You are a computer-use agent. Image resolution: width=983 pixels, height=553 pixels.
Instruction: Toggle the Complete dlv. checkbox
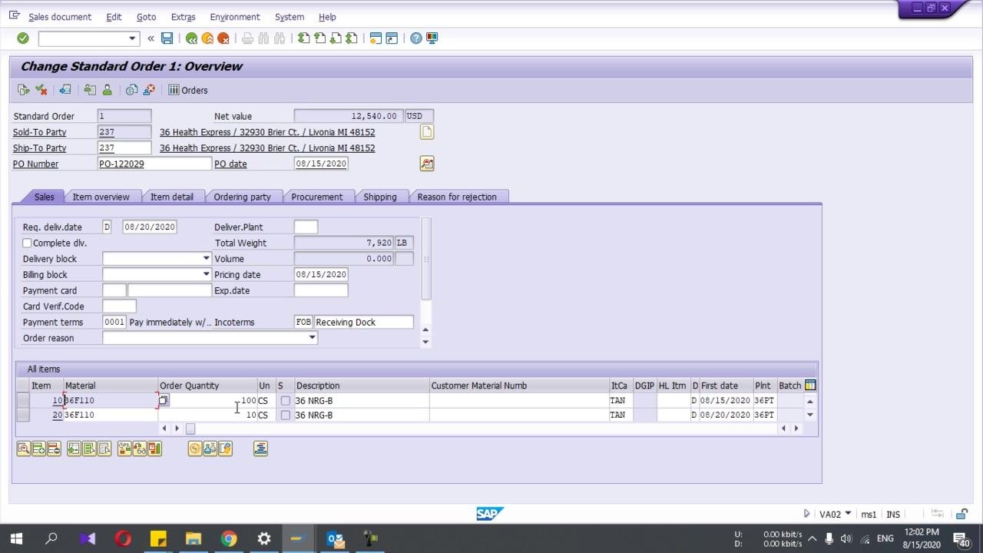click(27, 243)
